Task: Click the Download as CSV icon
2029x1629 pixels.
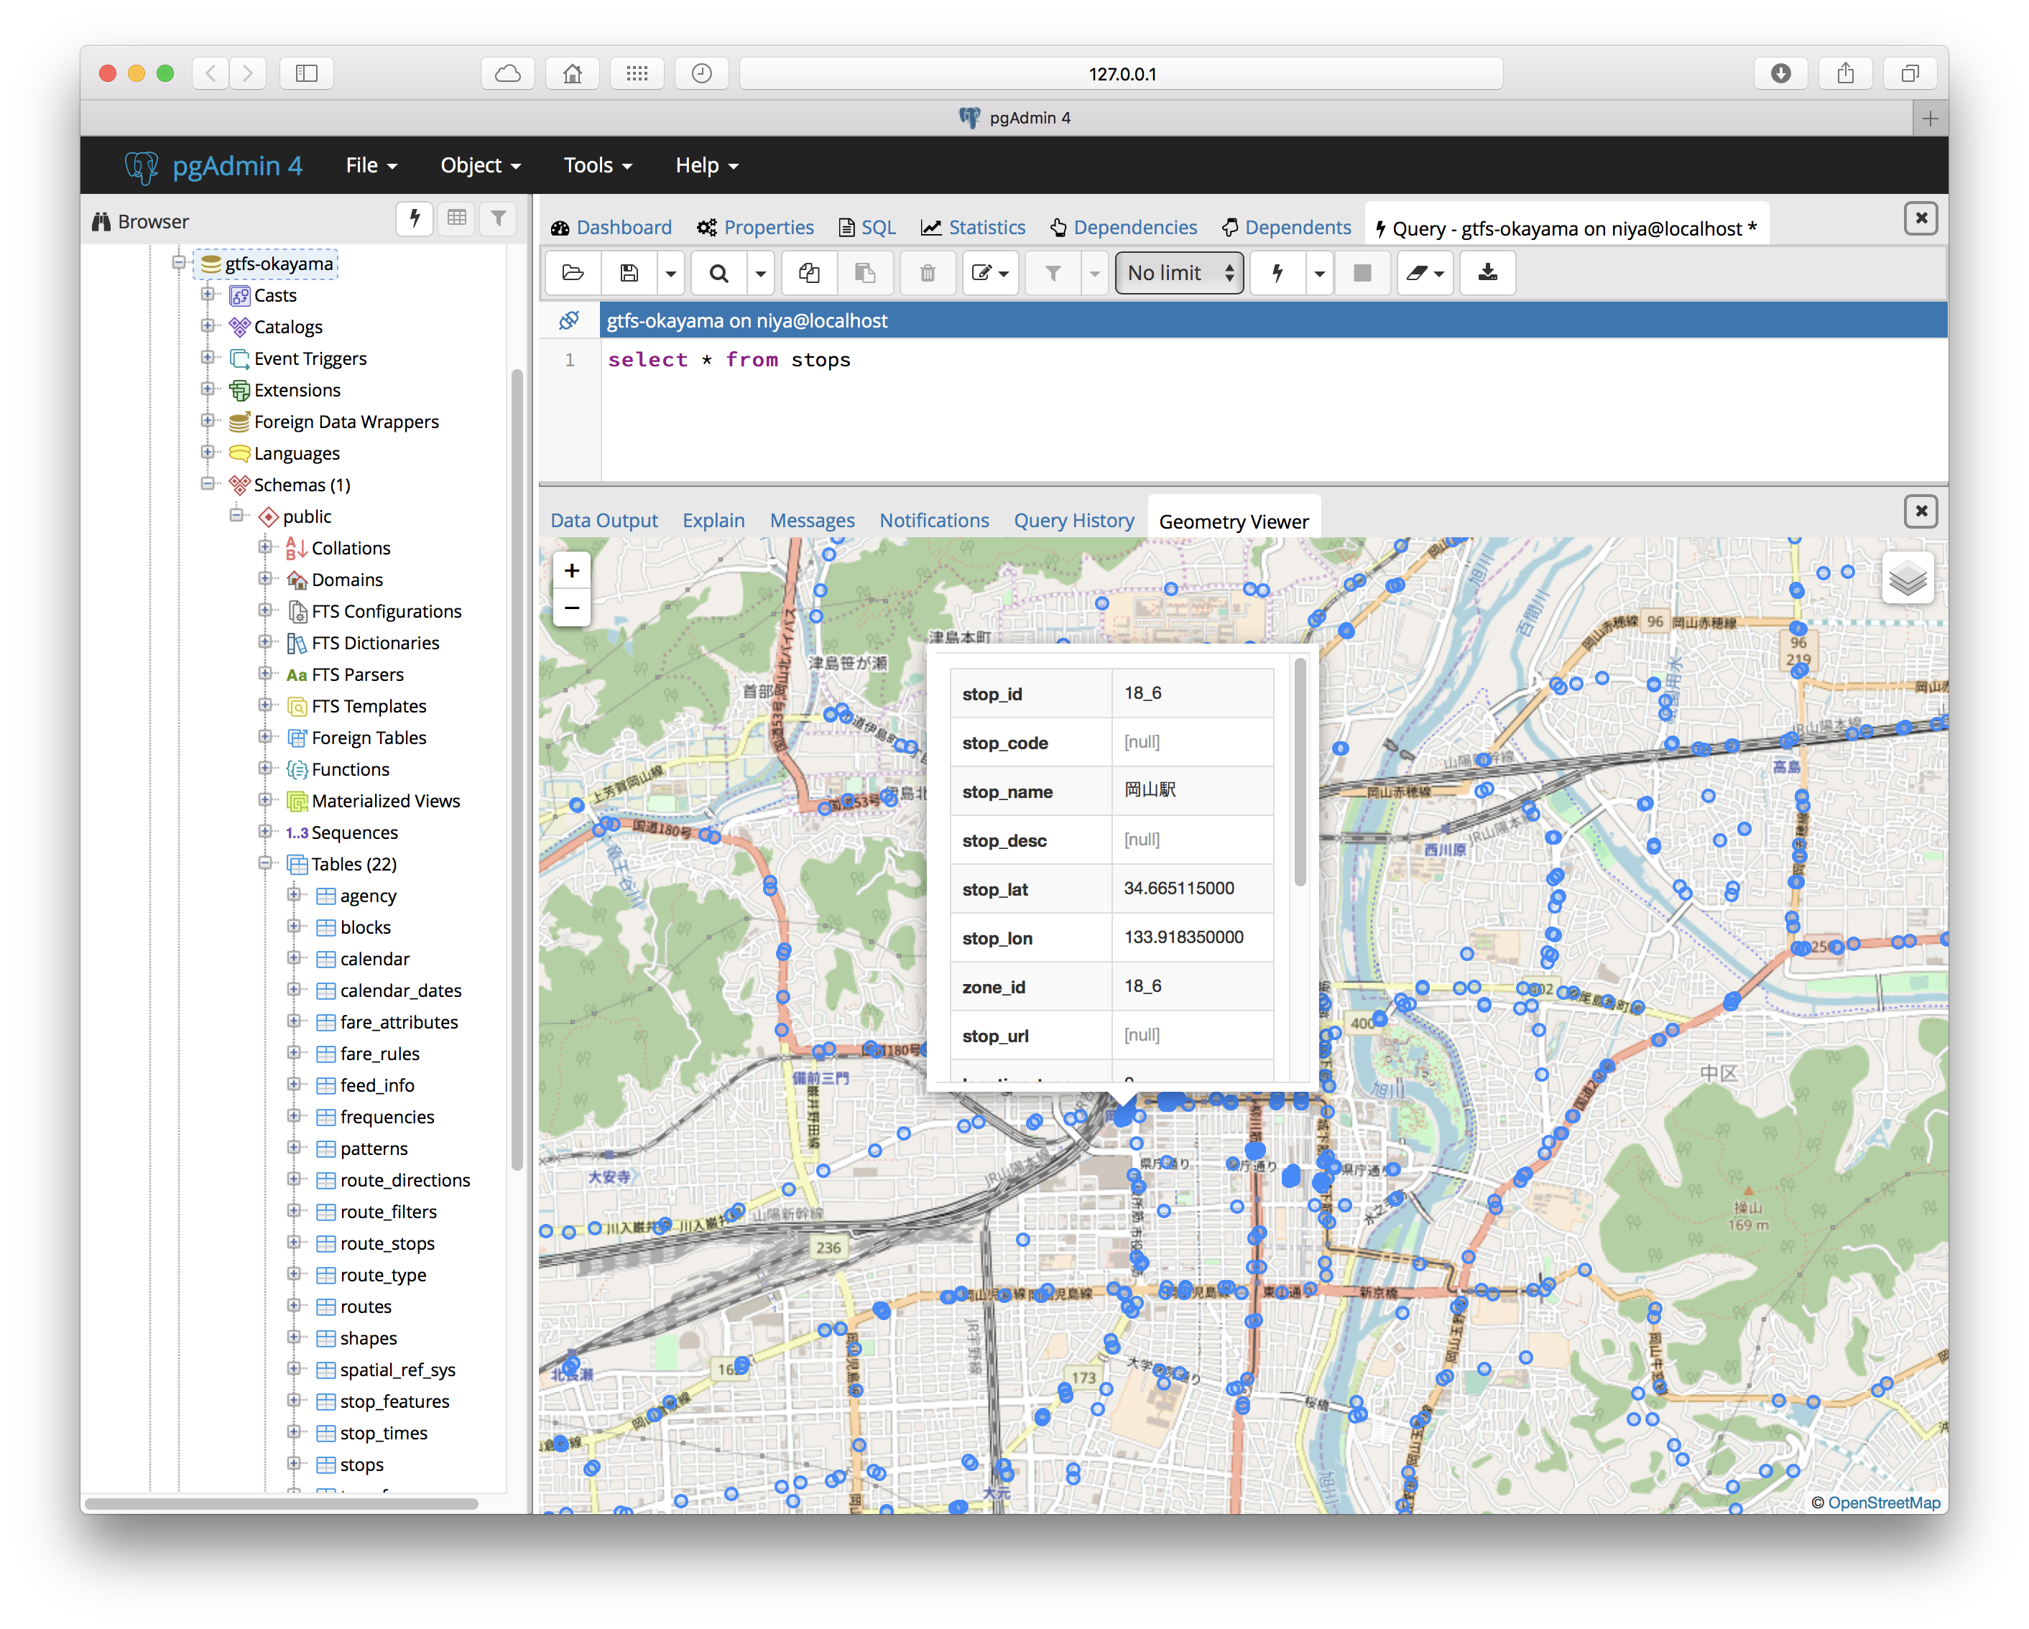Action: click(1487, 273)
